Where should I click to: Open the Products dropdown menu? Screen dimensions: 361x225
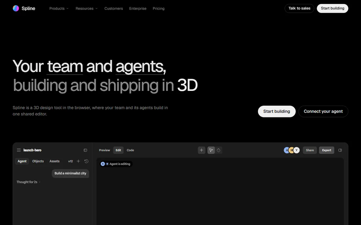[x=59, y=9]
